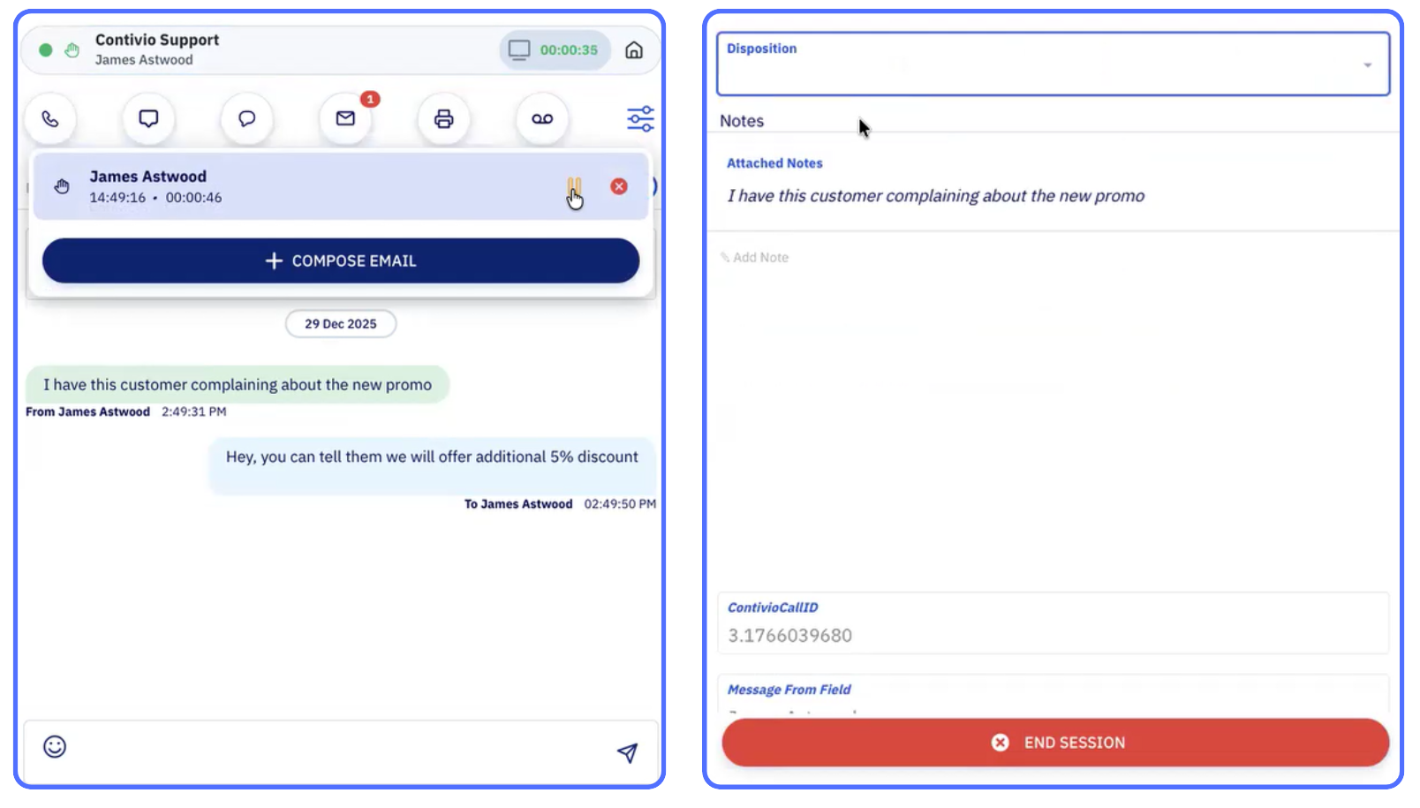This screenshot has height=808, width=1420.
Task: Click the phone call icon
Action: pos(50,118)
